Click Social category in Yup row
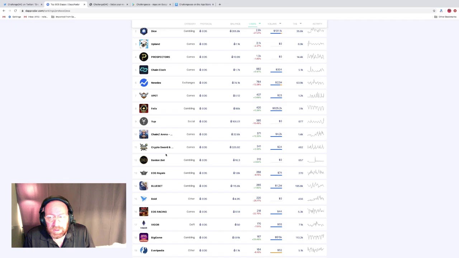This screenshot has height=258, width=459. tap(191, 121)
